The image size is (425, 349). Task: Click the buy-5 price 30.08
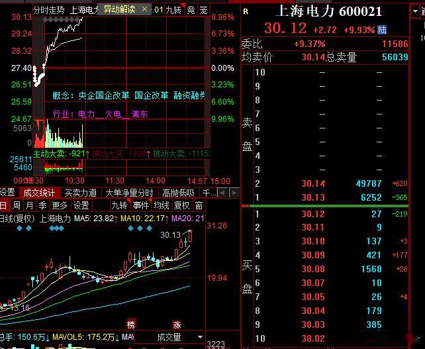313,269
